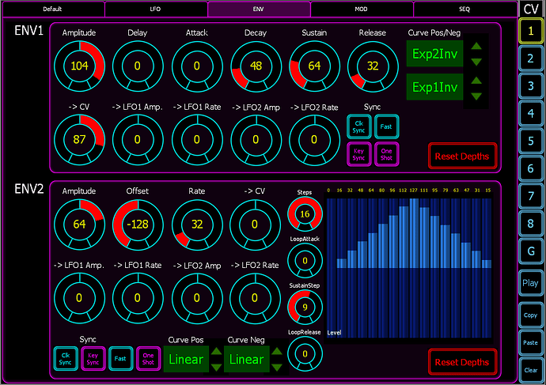
Task: Click the tallest level bar labeled 127
Action: [414, 233]
